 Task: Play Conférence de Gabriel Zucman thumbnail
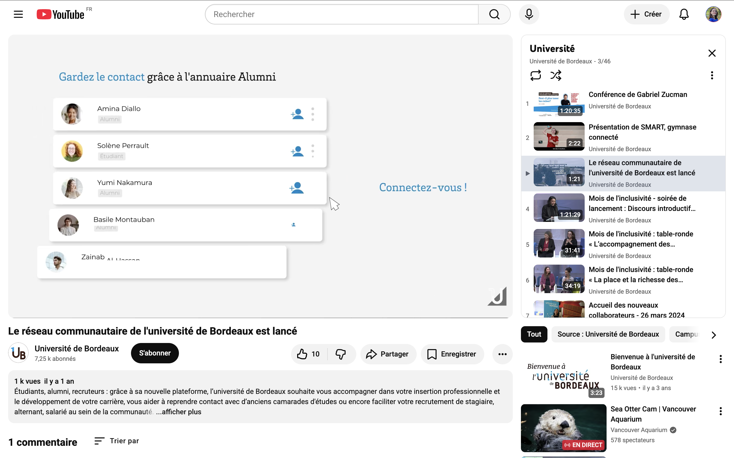(559, 104)
